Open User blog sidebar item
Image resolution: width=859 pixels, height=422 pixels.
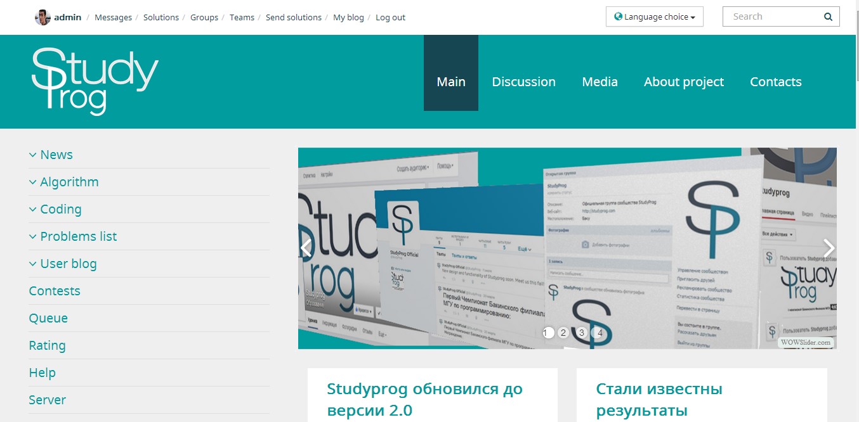69,264
